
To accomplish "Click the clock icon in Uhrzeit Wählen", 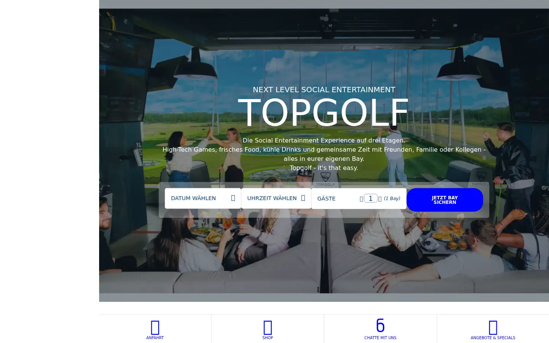I will click(303, 198).
